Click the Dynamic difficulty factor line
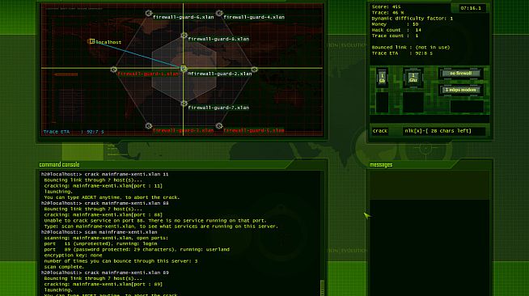The height and width of the screenshot is (296, 529). (413, 19)
